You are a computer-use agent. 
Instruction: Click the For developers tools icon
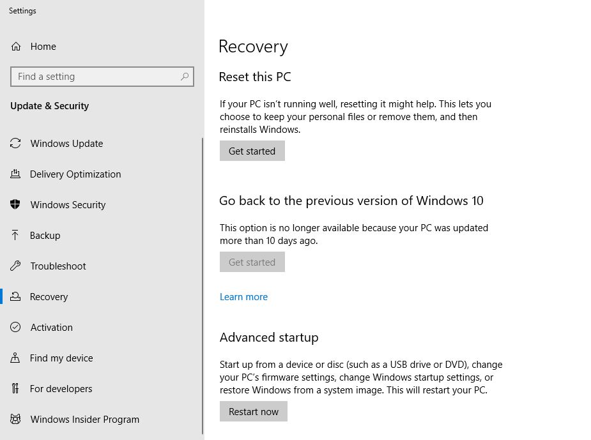click(x=15, y=388)
